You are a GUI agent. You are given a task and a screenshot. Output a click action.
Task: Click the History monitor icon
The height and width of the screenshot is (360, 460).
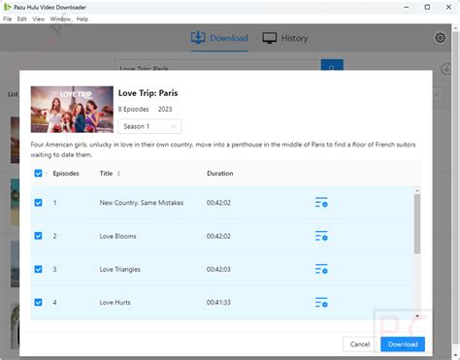pyautogui.click(x=269, y=38)
